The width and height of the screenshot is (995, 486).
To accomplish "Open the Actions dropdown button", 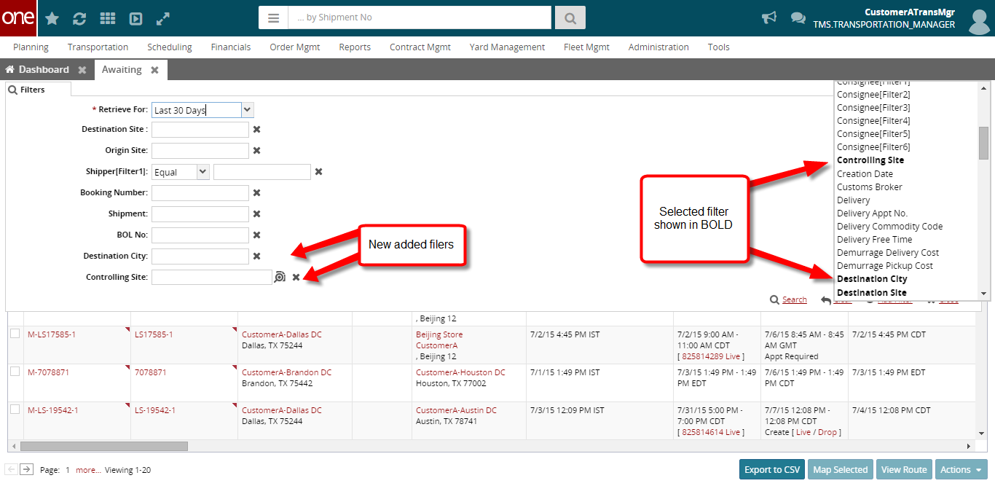I will click(961, 469).
